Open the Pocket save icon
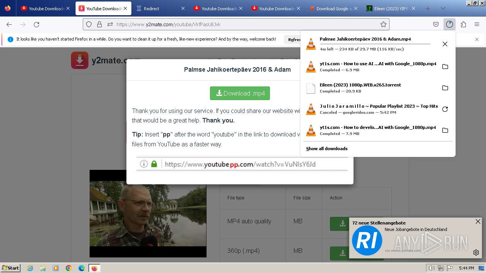Screen dimensions: 486x273 [436, 24]
